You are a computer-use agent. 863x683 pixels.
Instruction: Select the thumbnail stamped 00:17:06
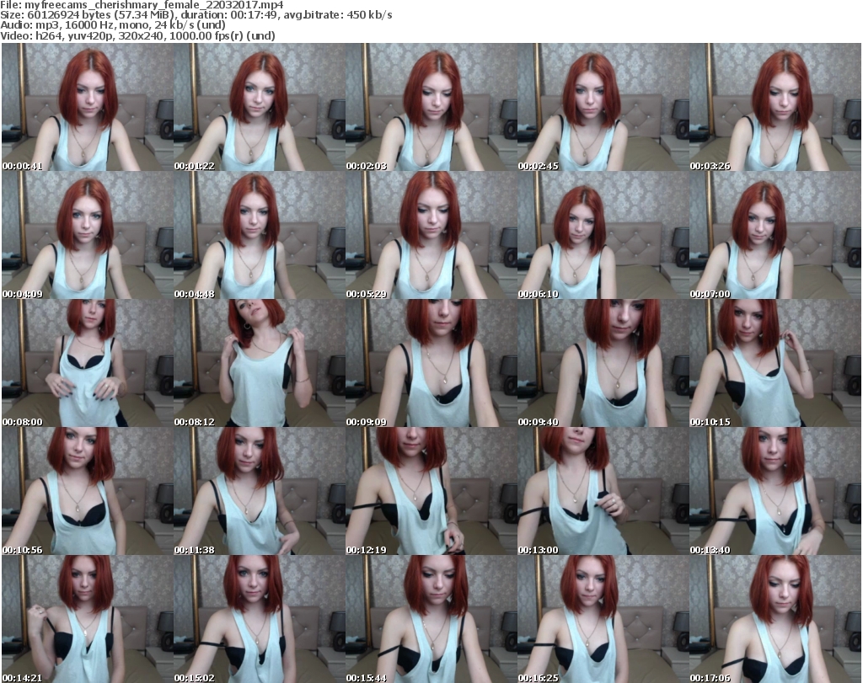click(x=775, y=619)
